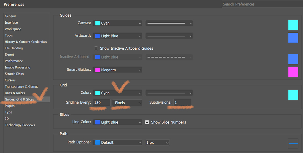Open Smart Guides Magenta color dropdown
The image size is (303, 153).
118,70
